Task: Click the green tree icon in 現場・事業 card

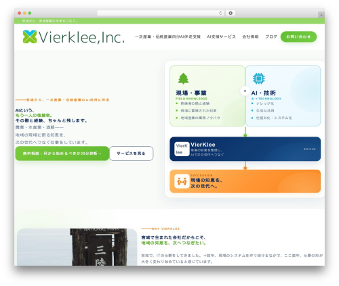Action: [183, 78]
